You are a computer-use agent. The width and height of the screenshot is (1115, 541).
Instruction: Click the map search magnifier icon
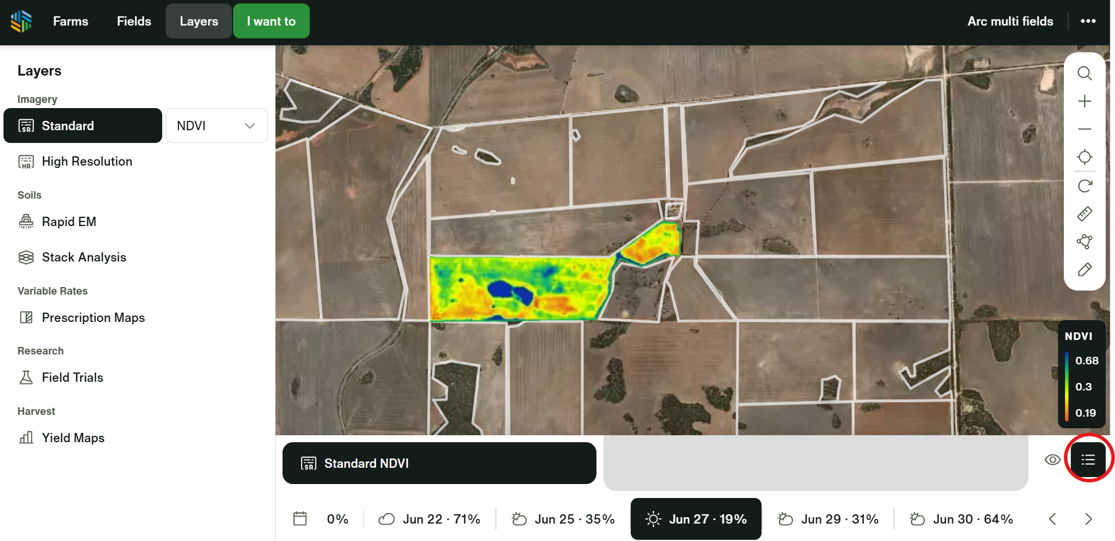pos(1084,73)
